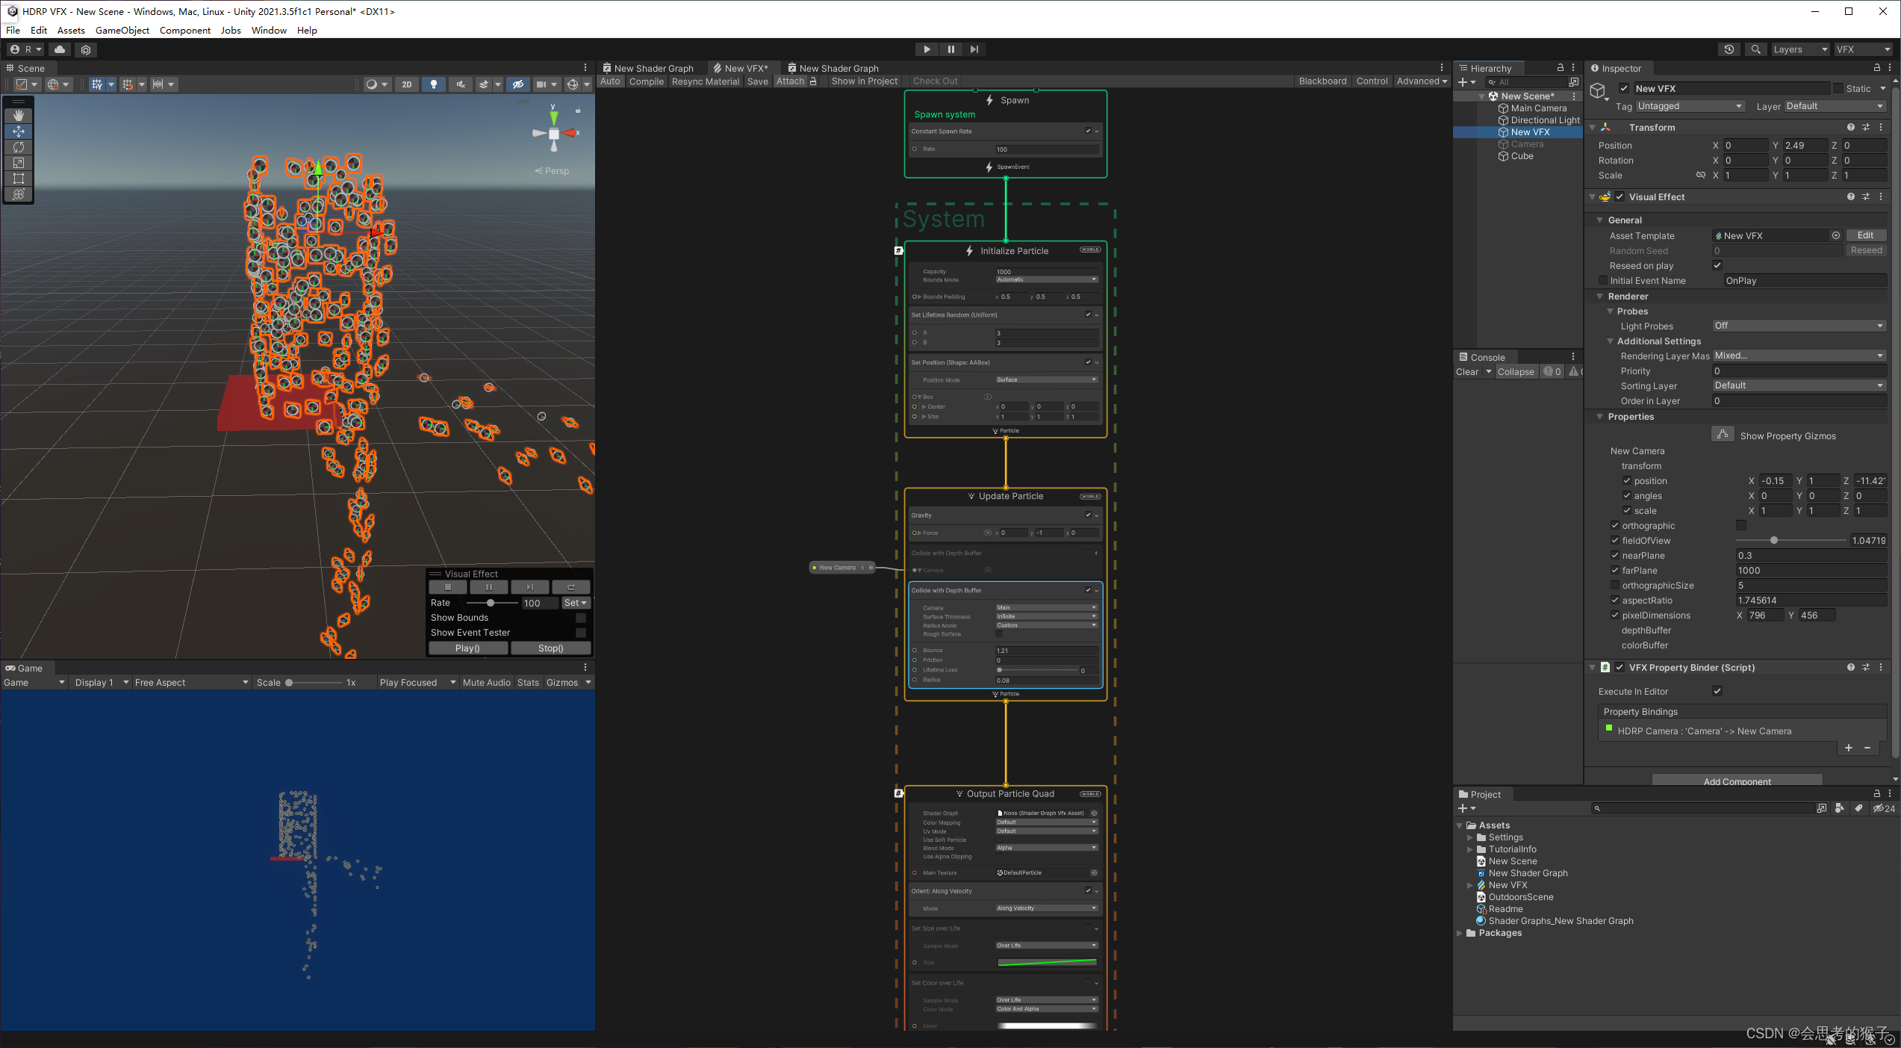
Task: Click the scene audio mute icon
Action: pyautogui.click(x=461, y=84)
